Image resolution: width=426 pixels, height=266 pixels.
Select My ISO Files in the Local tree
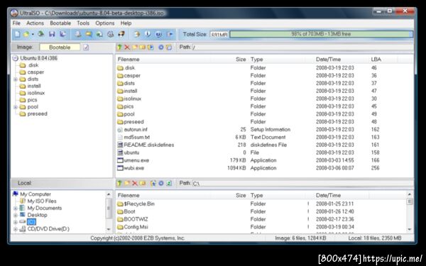pos(42,201)
